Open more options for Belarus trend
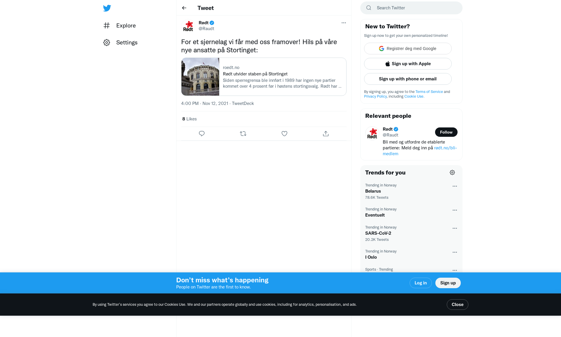This screenshot has height=337, width=561. pyautogui.click(x=455, y=186)
